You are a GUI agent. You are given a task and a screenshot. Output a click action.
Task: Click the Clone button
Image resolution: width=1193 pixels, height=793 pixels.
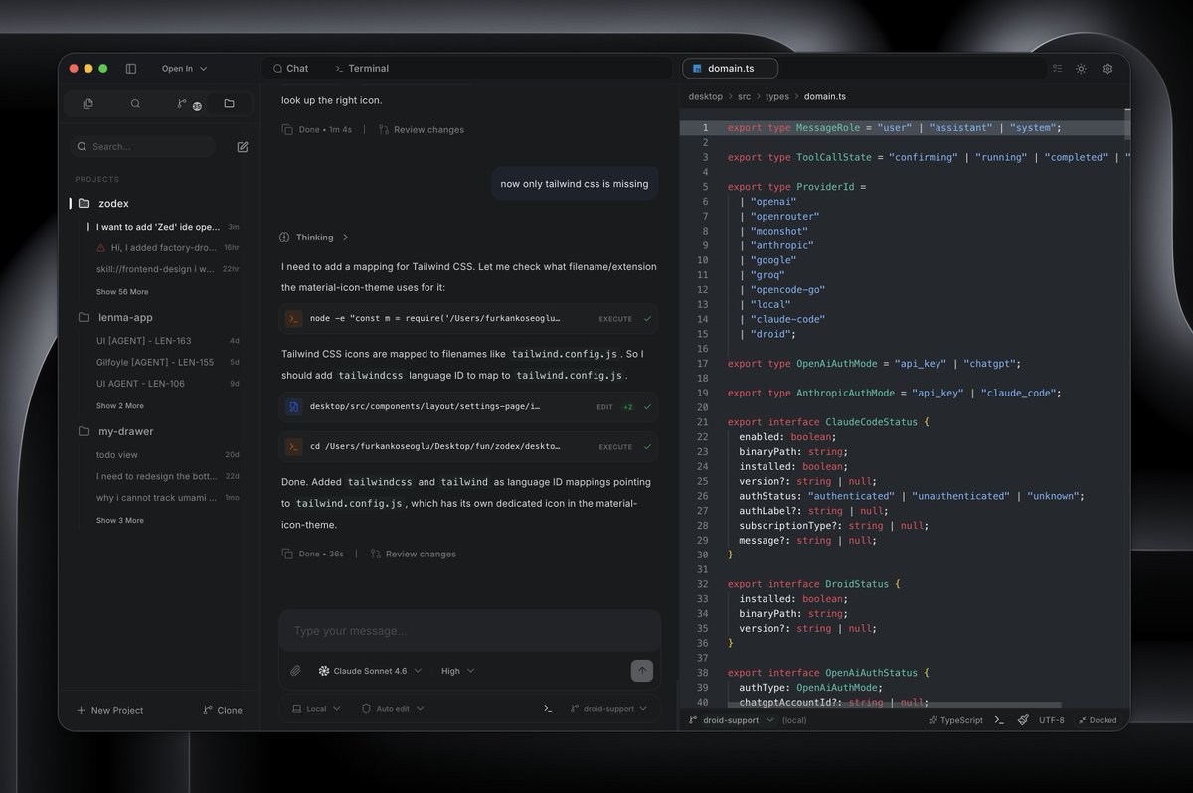click(222, 711)
